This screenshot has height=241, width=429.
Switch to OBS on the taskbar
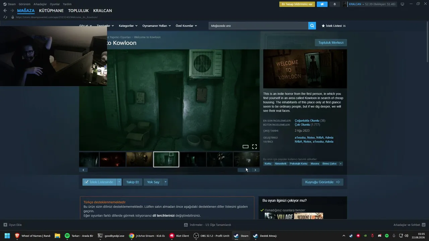pyautogui.click(x=212, y=236)
